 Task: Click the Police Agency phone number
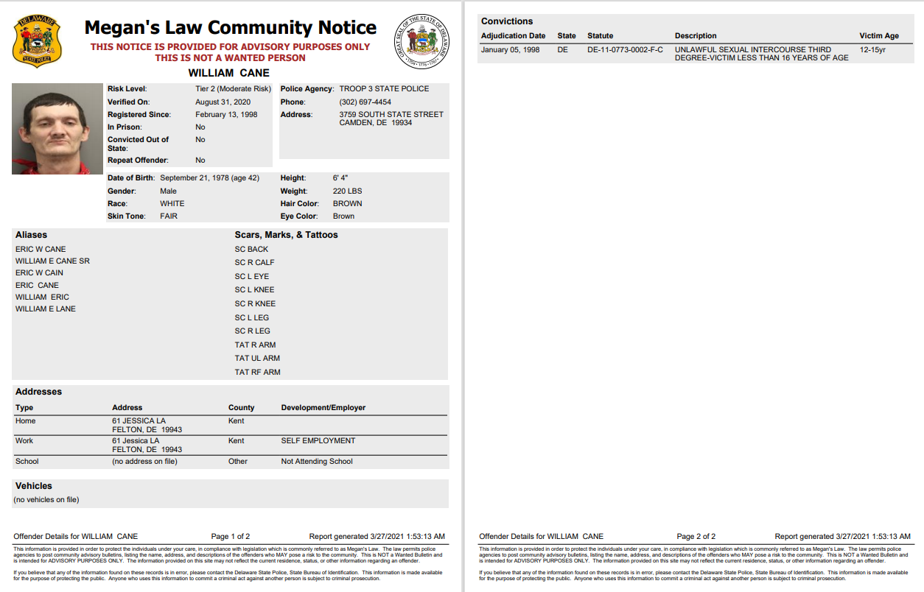(365, 102)
